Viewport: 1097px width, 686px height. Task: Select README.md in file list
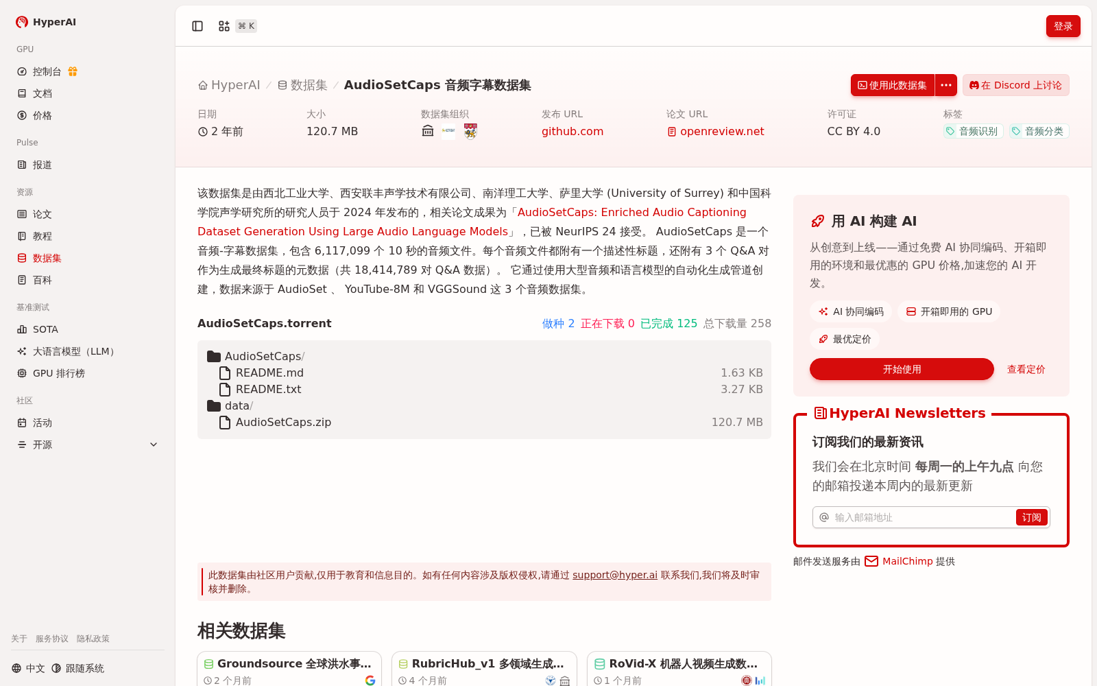coord(484,372)
